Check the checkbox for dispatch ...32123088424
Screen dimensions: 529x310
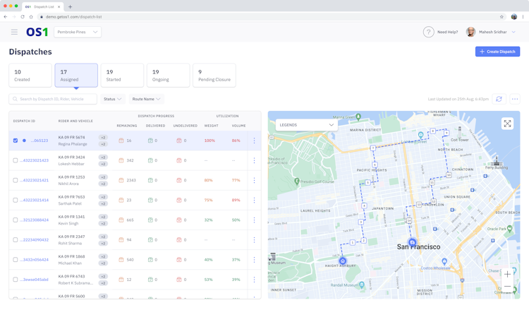[x=16, y=220]
